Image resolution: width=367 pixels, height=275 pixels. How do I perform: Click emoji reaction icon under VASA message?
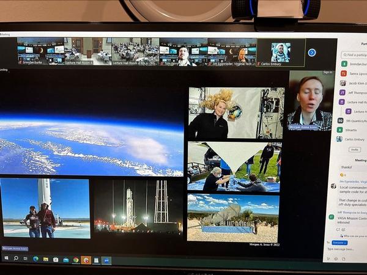click(x=343, y=229)
